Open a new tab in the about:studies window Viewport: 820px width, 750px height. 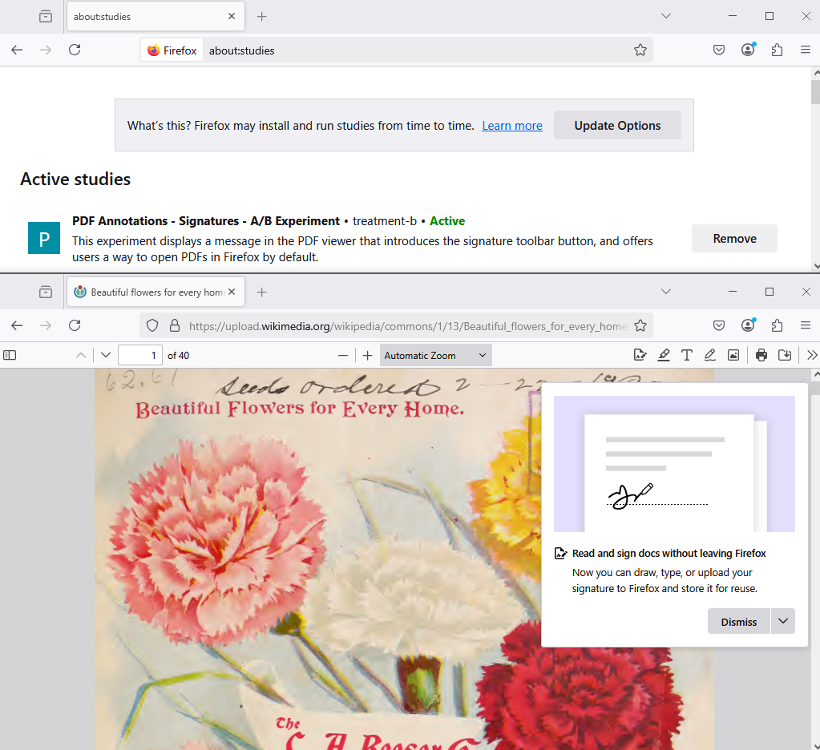[261, 17]
